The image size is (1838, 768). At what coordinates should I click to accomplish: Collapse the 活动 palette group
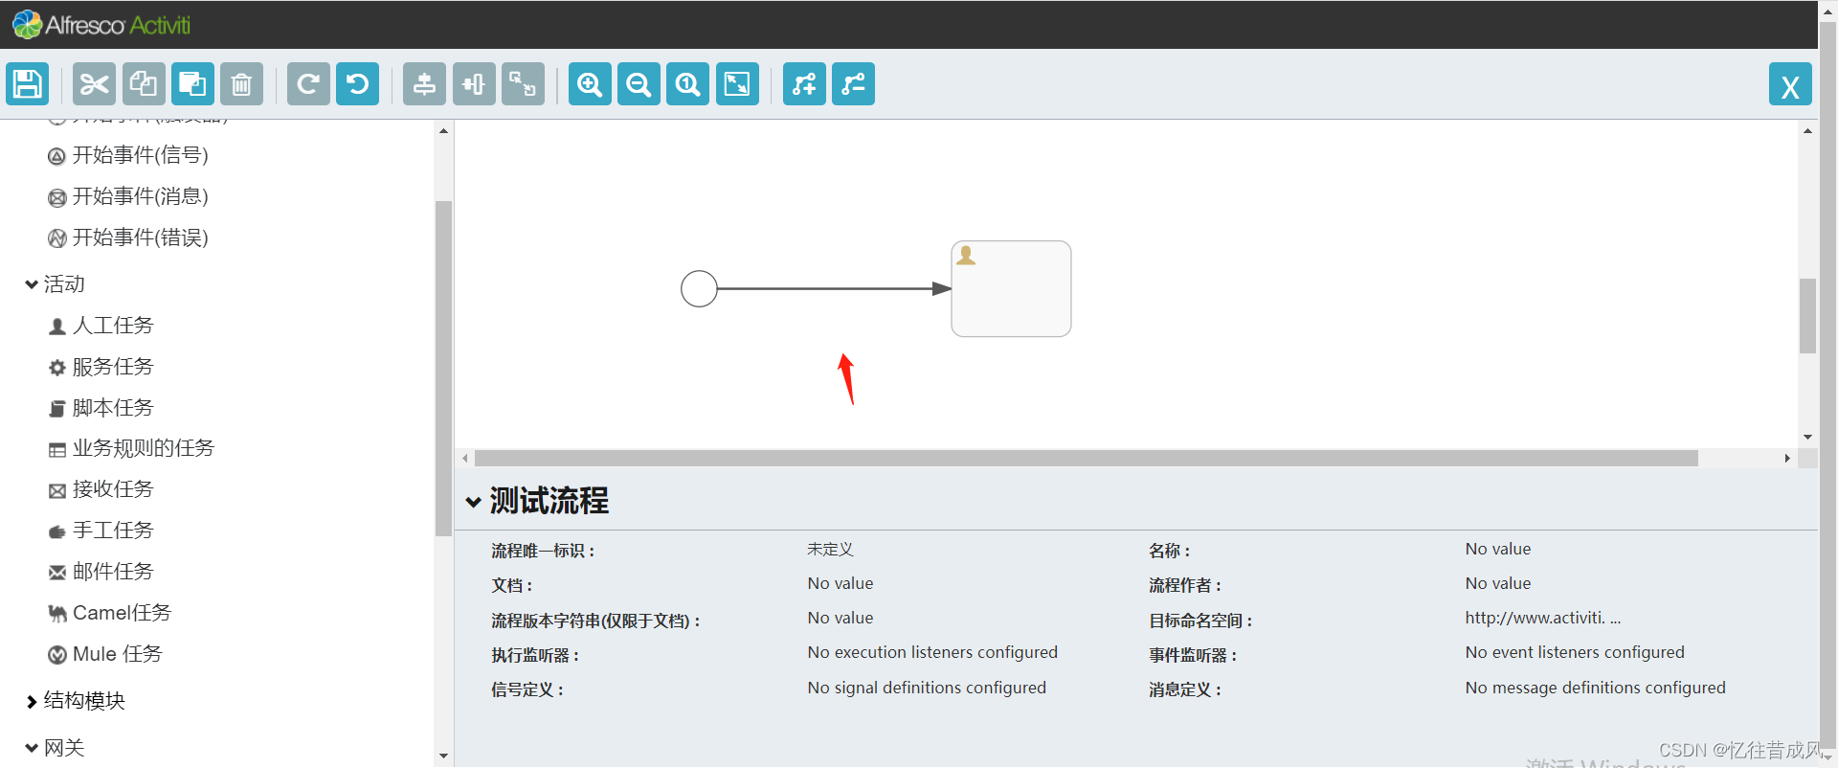pos(56,284)
